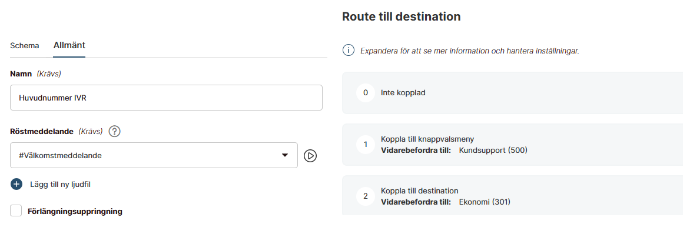The image size is (690, 234).
Task: Click Ekonomi (301) forwarding destination
Action: pos(485,202)
